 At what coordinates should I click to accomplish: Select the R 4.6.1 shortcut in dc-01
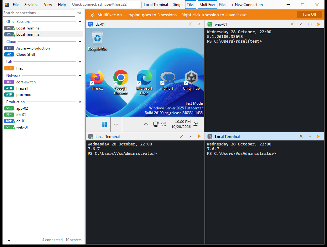click(168, 80)
